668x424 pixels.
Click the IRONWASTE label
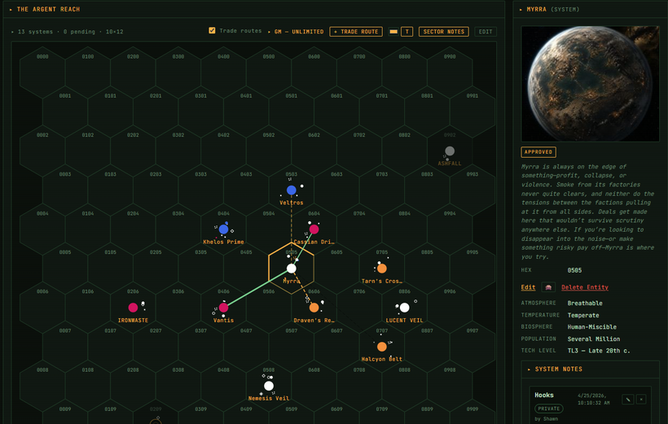click(x=133, y=320)
